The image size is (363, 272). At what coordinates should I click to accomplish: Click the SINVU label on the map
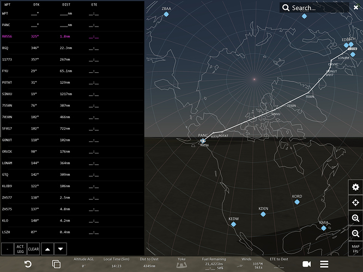pyautogui.click(x=276, y=114)
